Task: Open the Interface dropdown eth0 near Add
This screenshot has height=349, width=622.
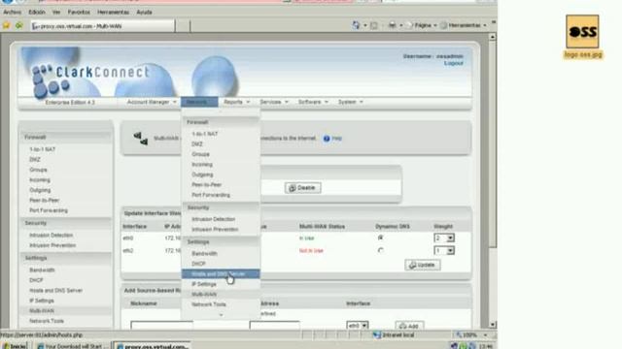Action: [357, 326]
